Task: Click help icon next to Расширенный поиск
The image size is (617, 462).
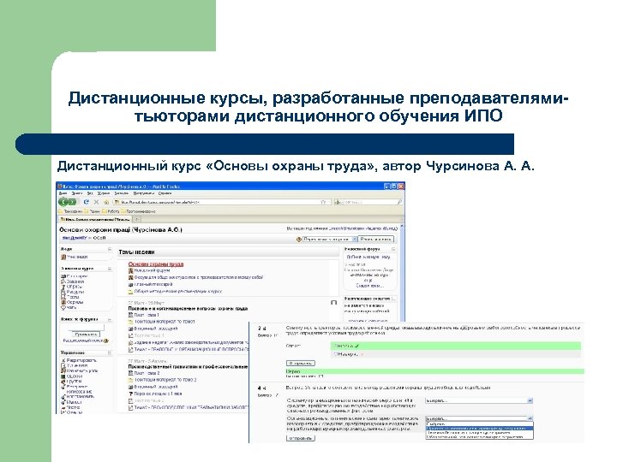Action: (x=106, y=341)
